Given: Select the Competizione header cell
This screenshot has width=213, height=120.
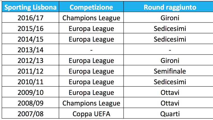Looking at the screenshot, I should [x=91, y=7].
